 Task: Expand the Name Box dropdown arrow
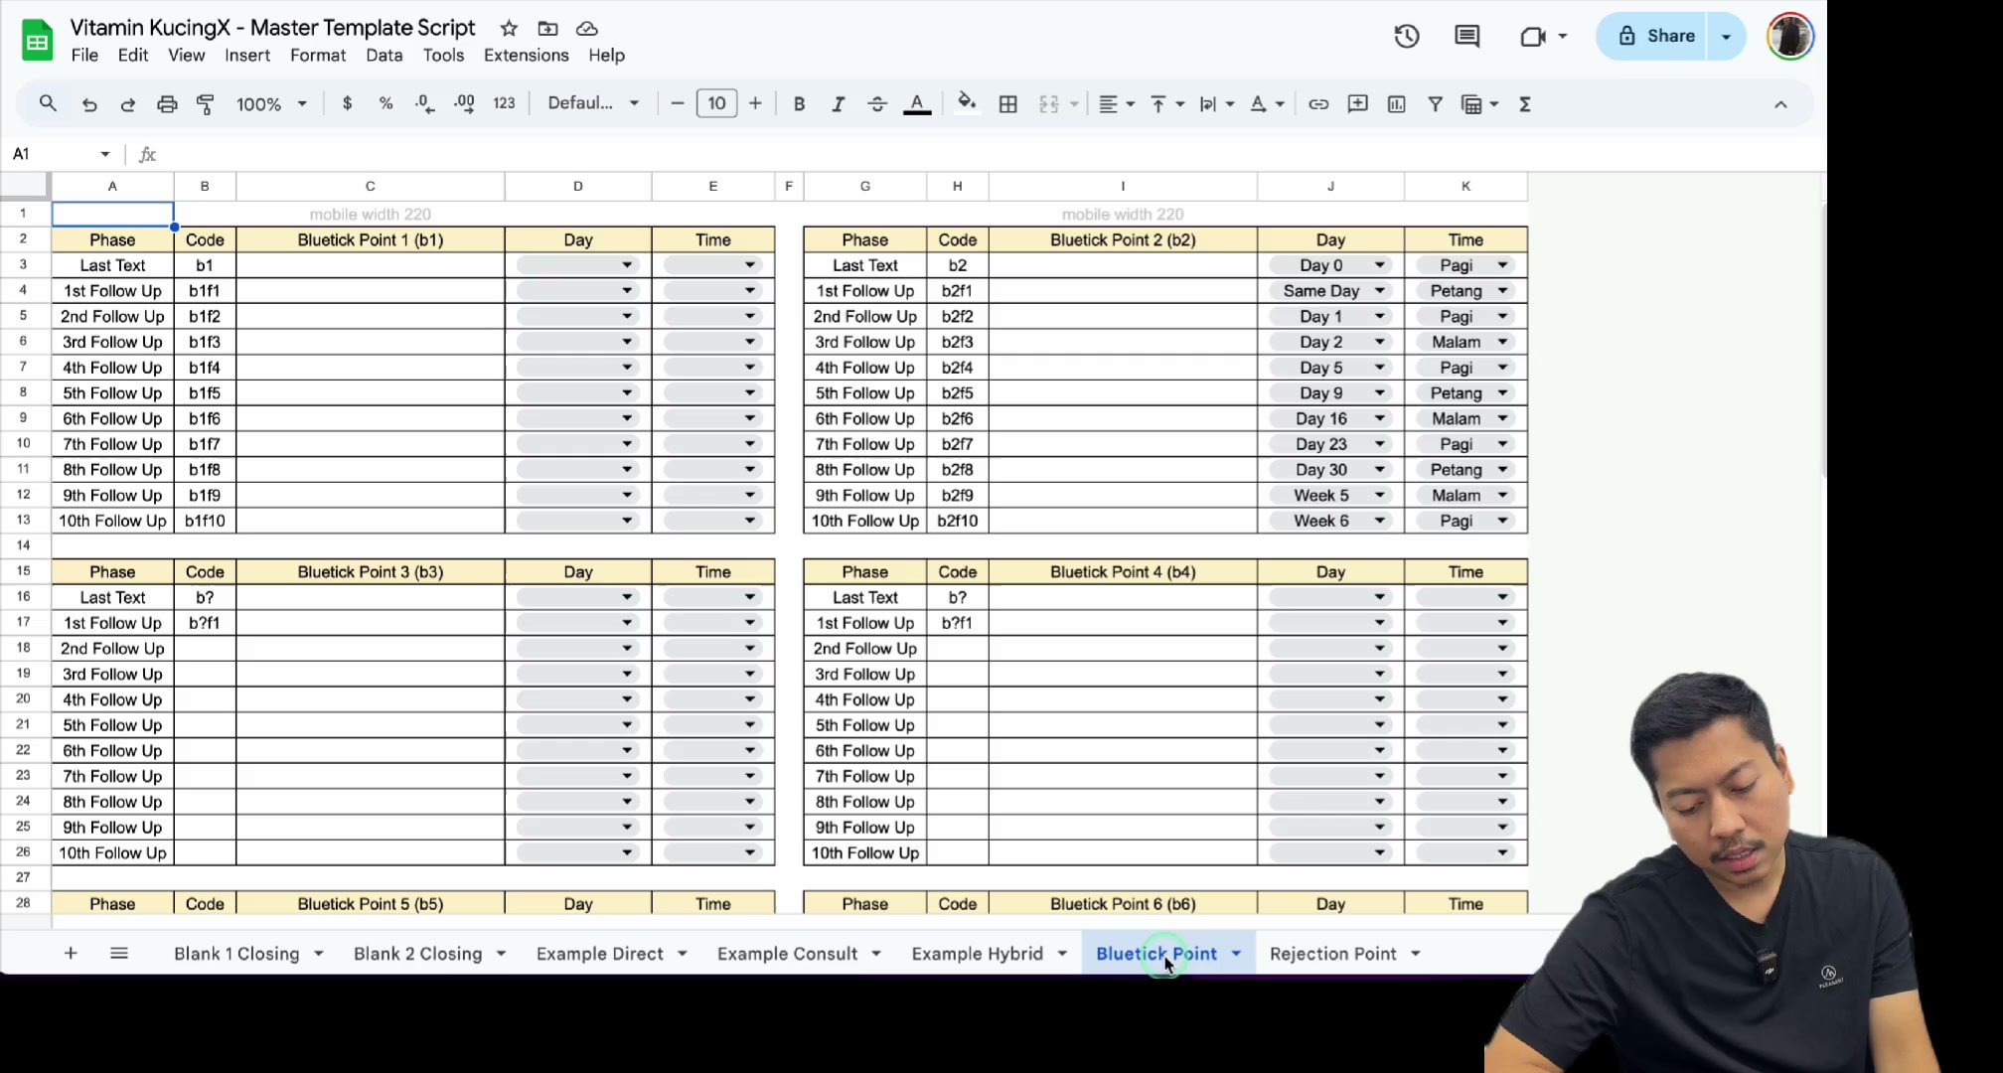104,154
